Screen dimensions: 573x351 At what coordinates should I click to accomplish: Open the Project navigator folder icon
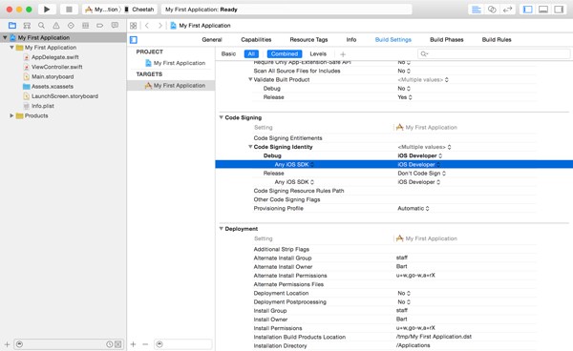(x=12, y=25)
